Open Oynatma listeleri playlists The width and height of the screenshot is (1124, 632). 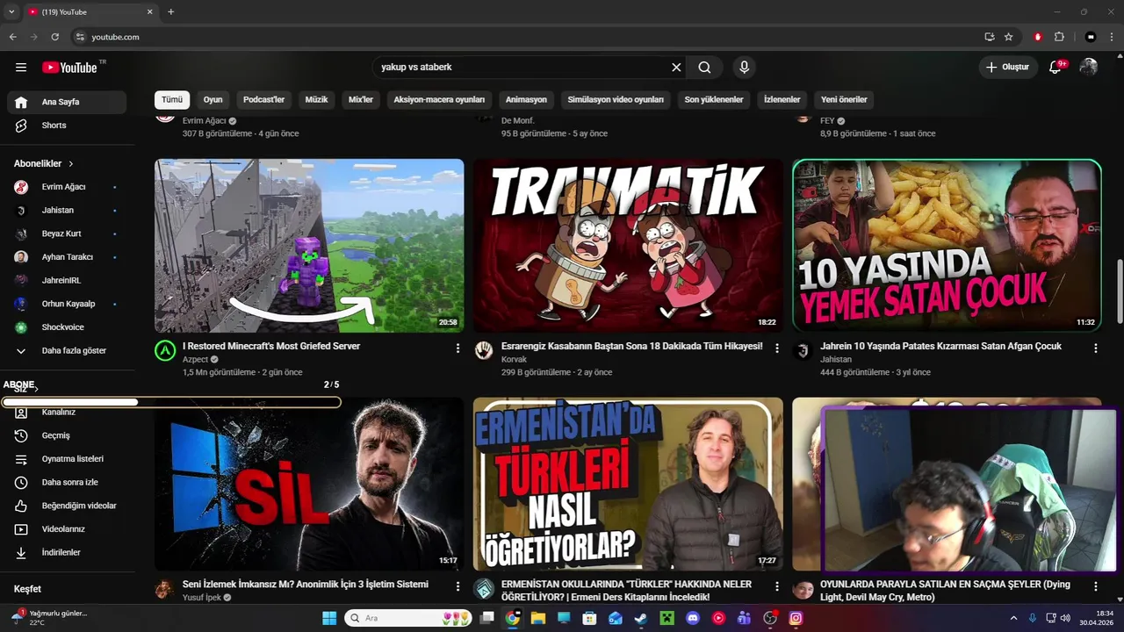[67, 459]
